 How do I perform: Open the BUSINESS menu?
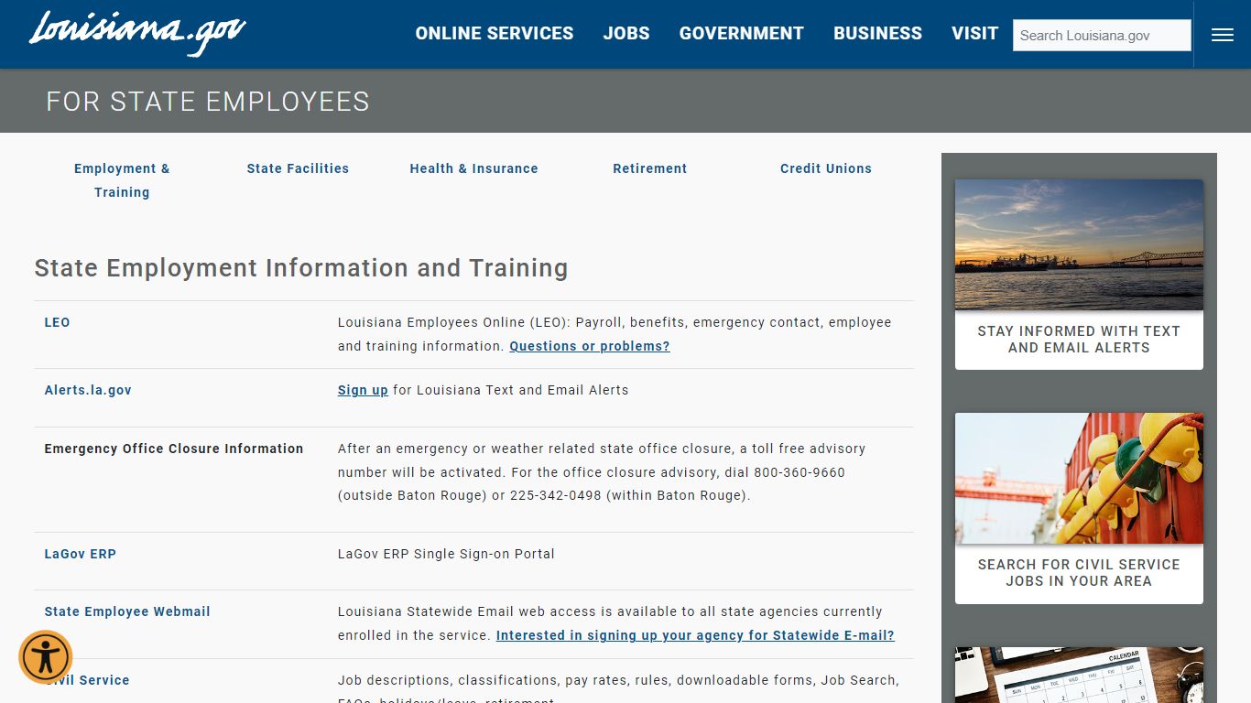coord(876,33)
